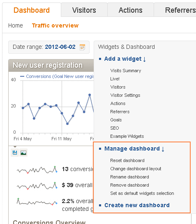Viewport: 196px width, 224px height.
Task: Export graph as image icon
Action: pos(23,153)
